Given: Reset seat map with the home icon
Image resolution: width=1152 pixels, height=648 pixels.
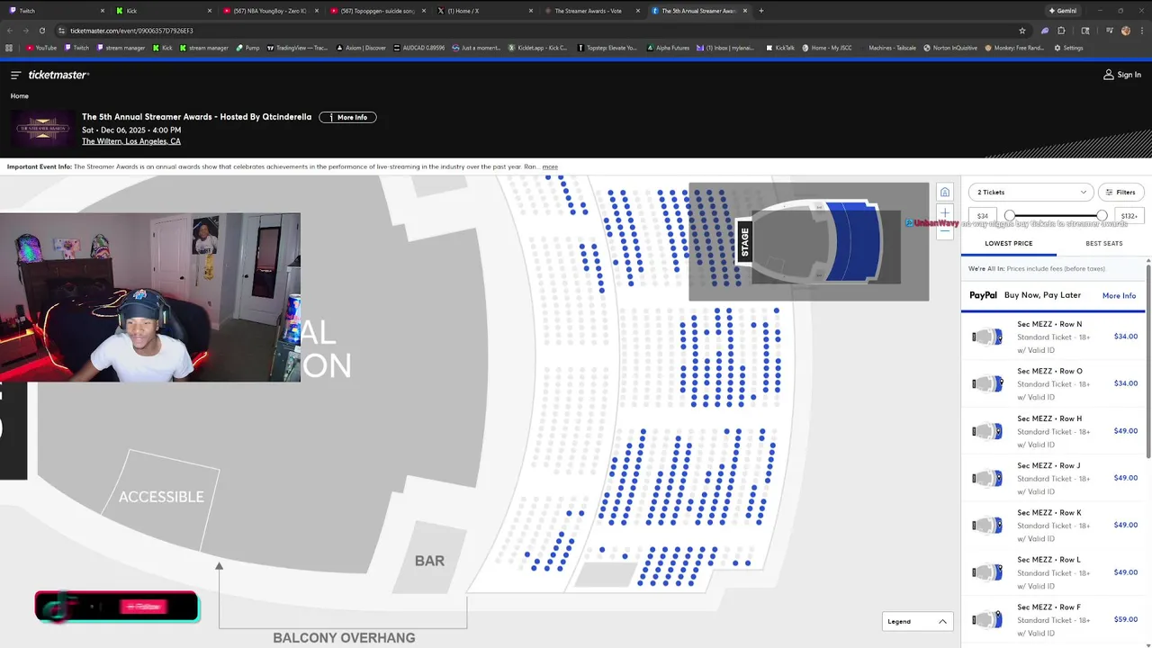Looking at the screenshot, I should tap(944, 192).
